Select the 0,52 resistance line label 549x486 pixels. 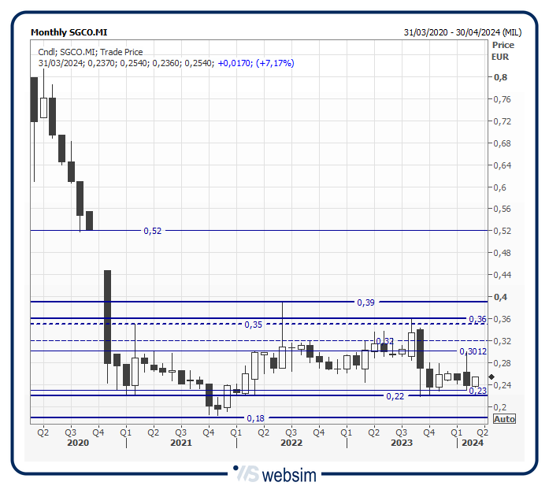click(x=152, y=231)
